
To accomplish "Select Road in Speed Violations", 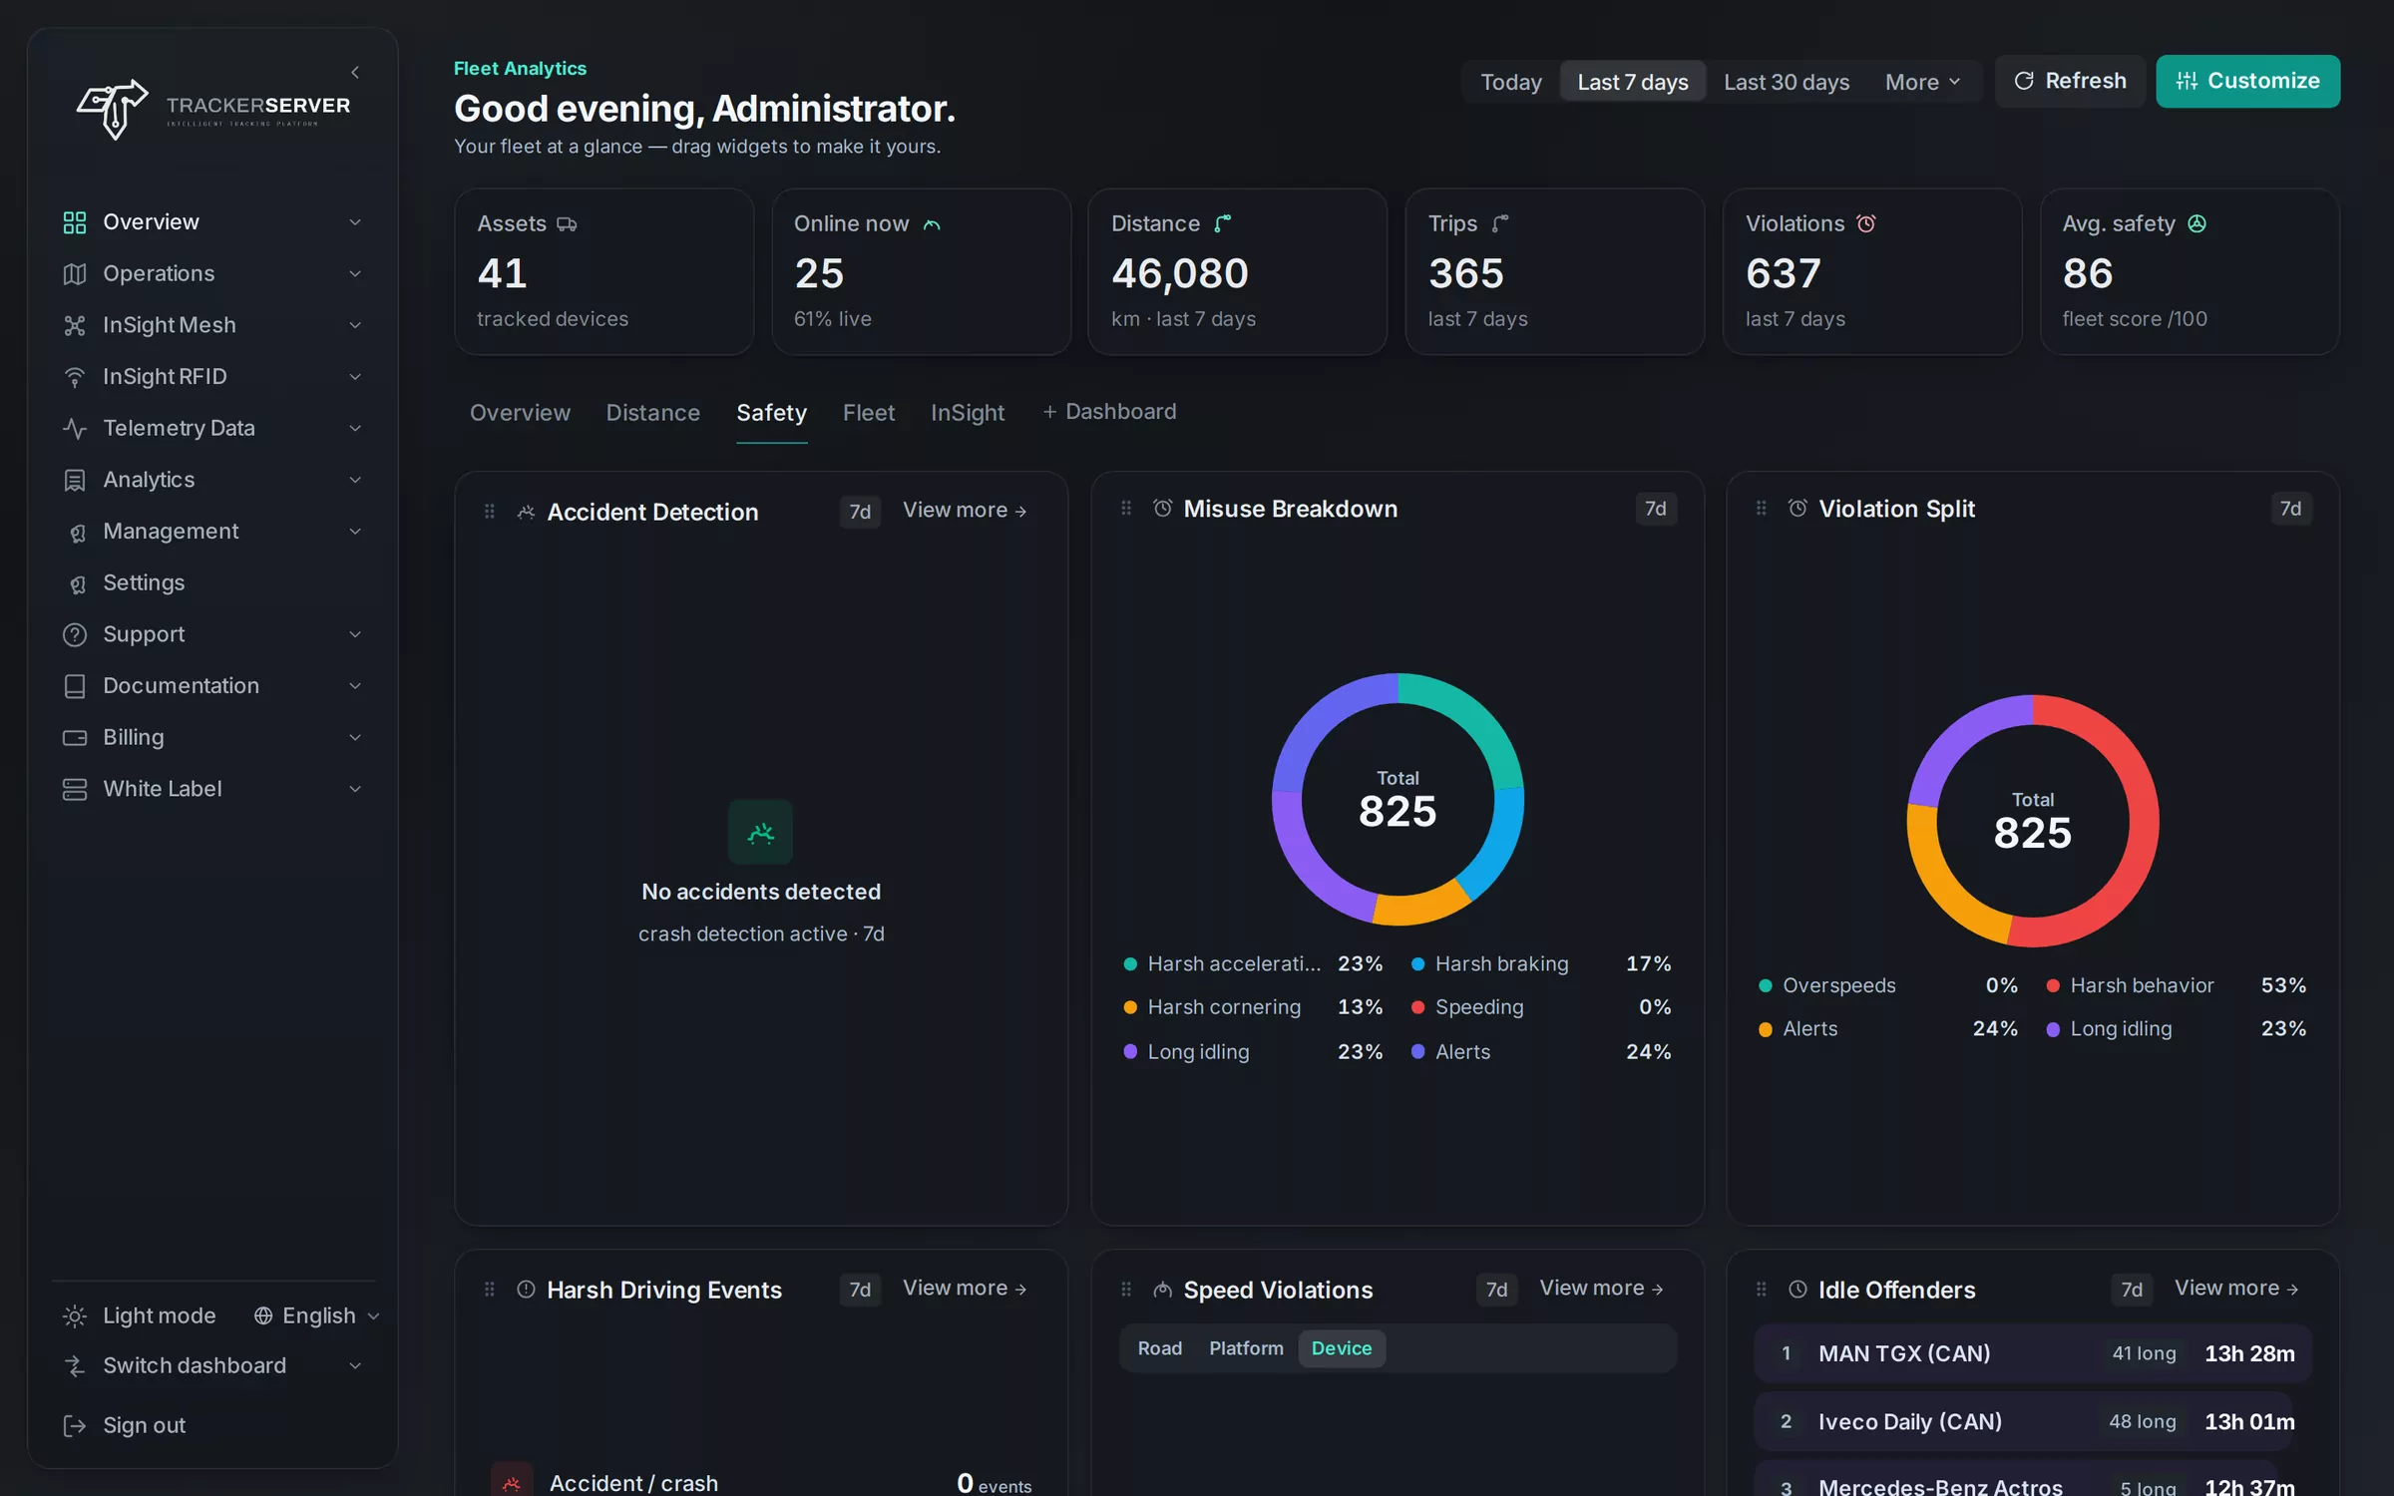I will click(1160, 1348).
